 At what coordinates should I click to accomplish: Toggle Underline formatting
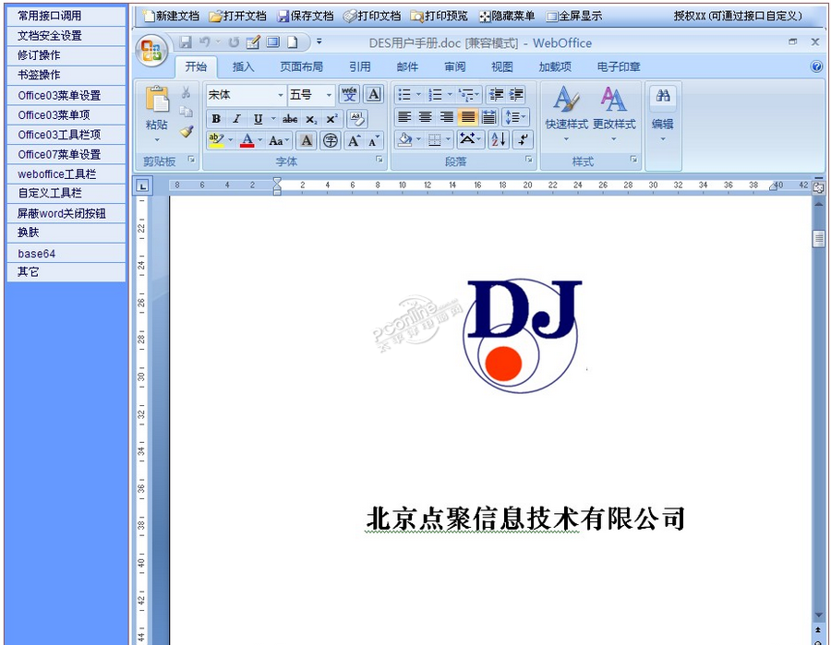[x=258, y=119]
